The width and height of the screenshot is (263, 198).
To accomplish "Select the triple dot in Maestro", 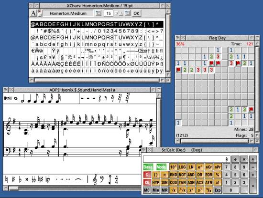I will pos(68,179).
